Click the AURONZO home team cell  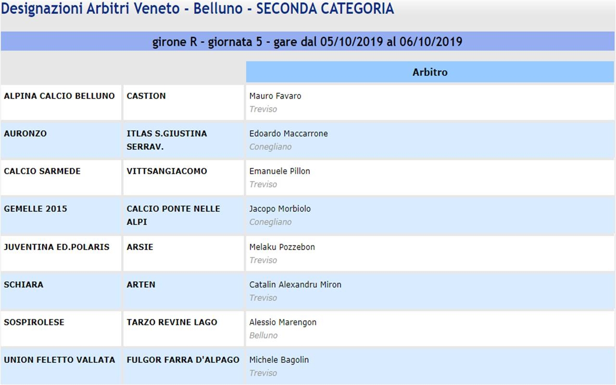pos(61,140)
